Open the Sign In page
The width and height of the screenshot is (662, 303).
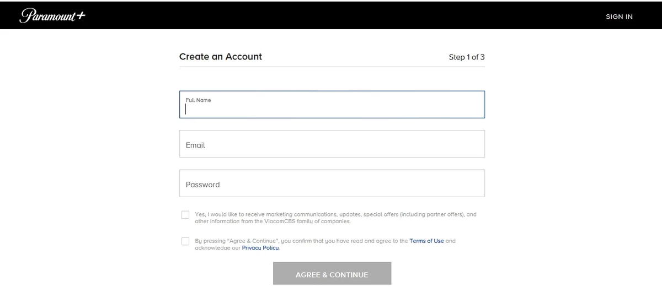tap(619, 17)
